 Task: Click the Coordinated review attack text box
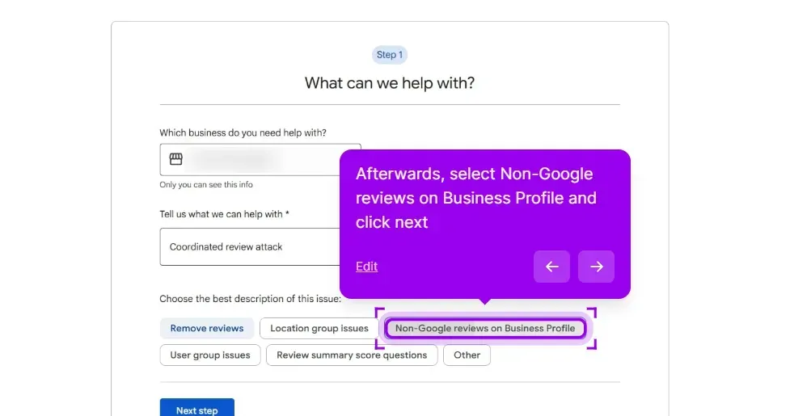[x=251, y=247]
